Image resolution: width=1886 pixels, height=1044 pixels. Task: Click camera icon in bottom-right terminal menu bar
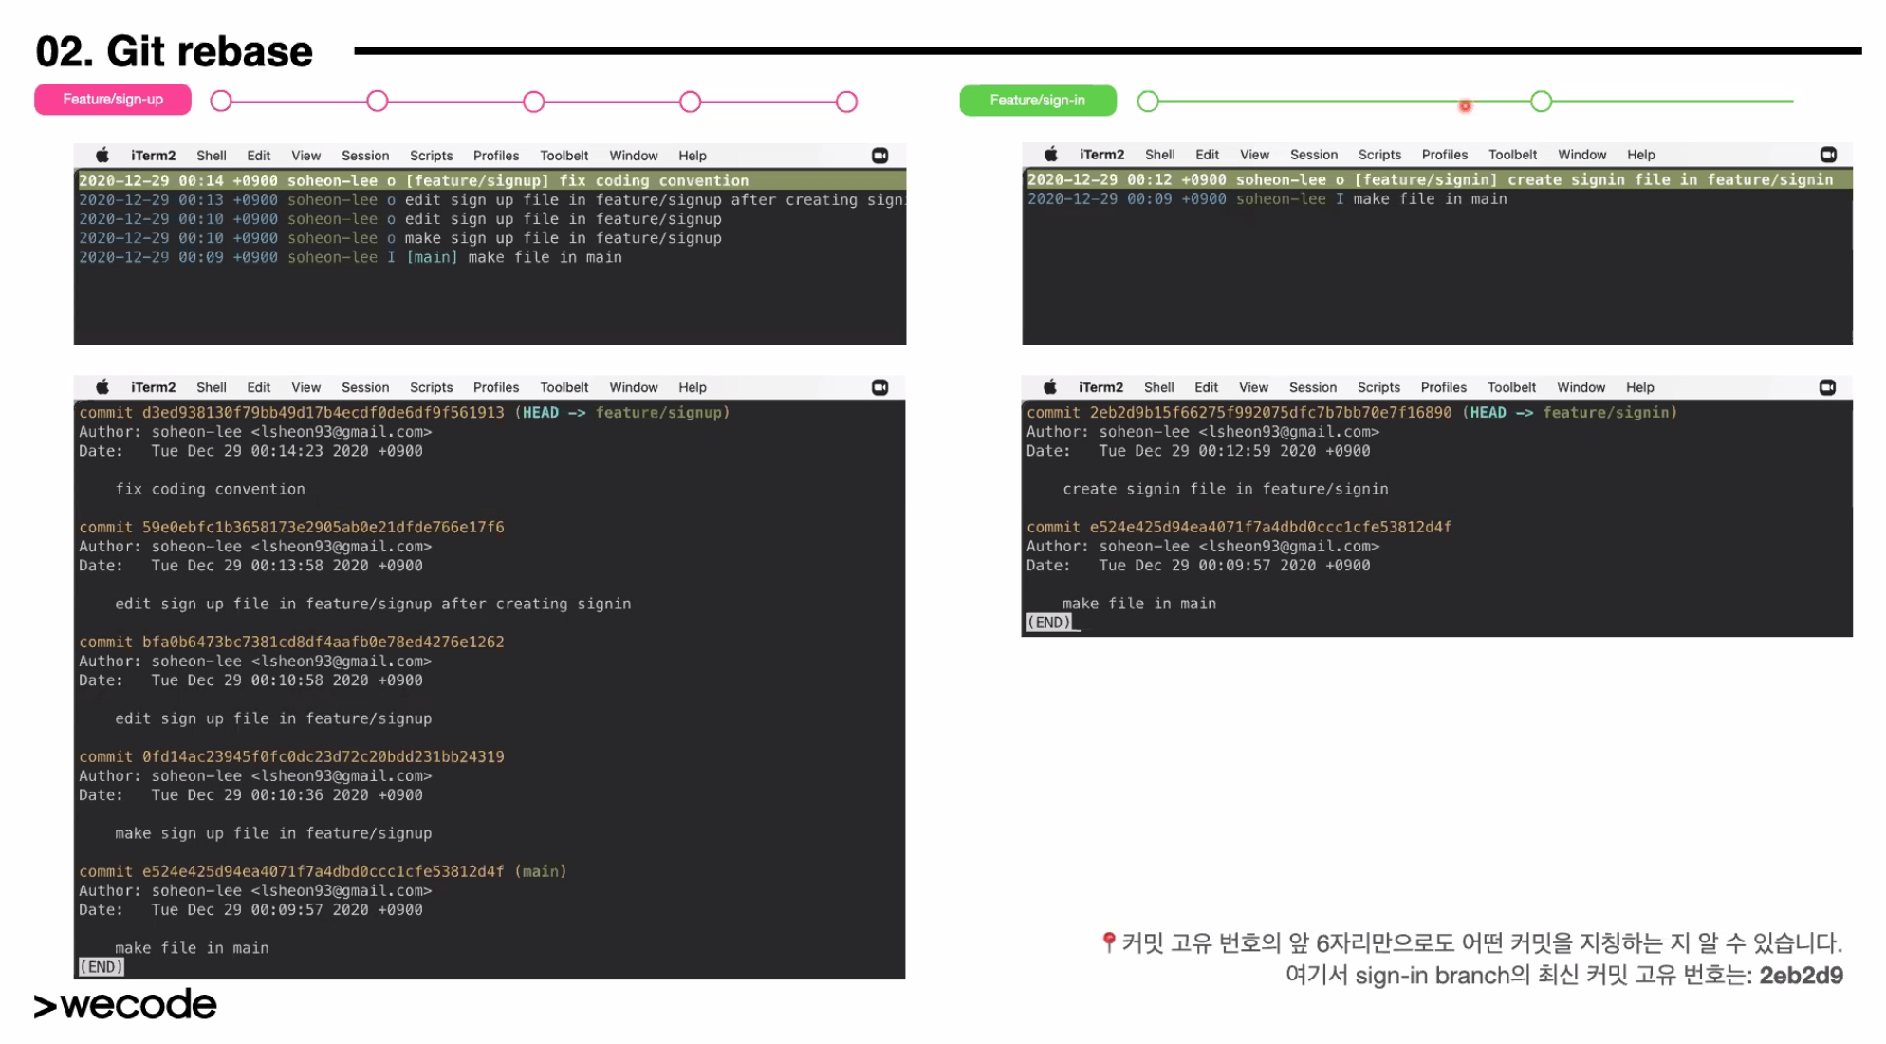(1826, 387)
